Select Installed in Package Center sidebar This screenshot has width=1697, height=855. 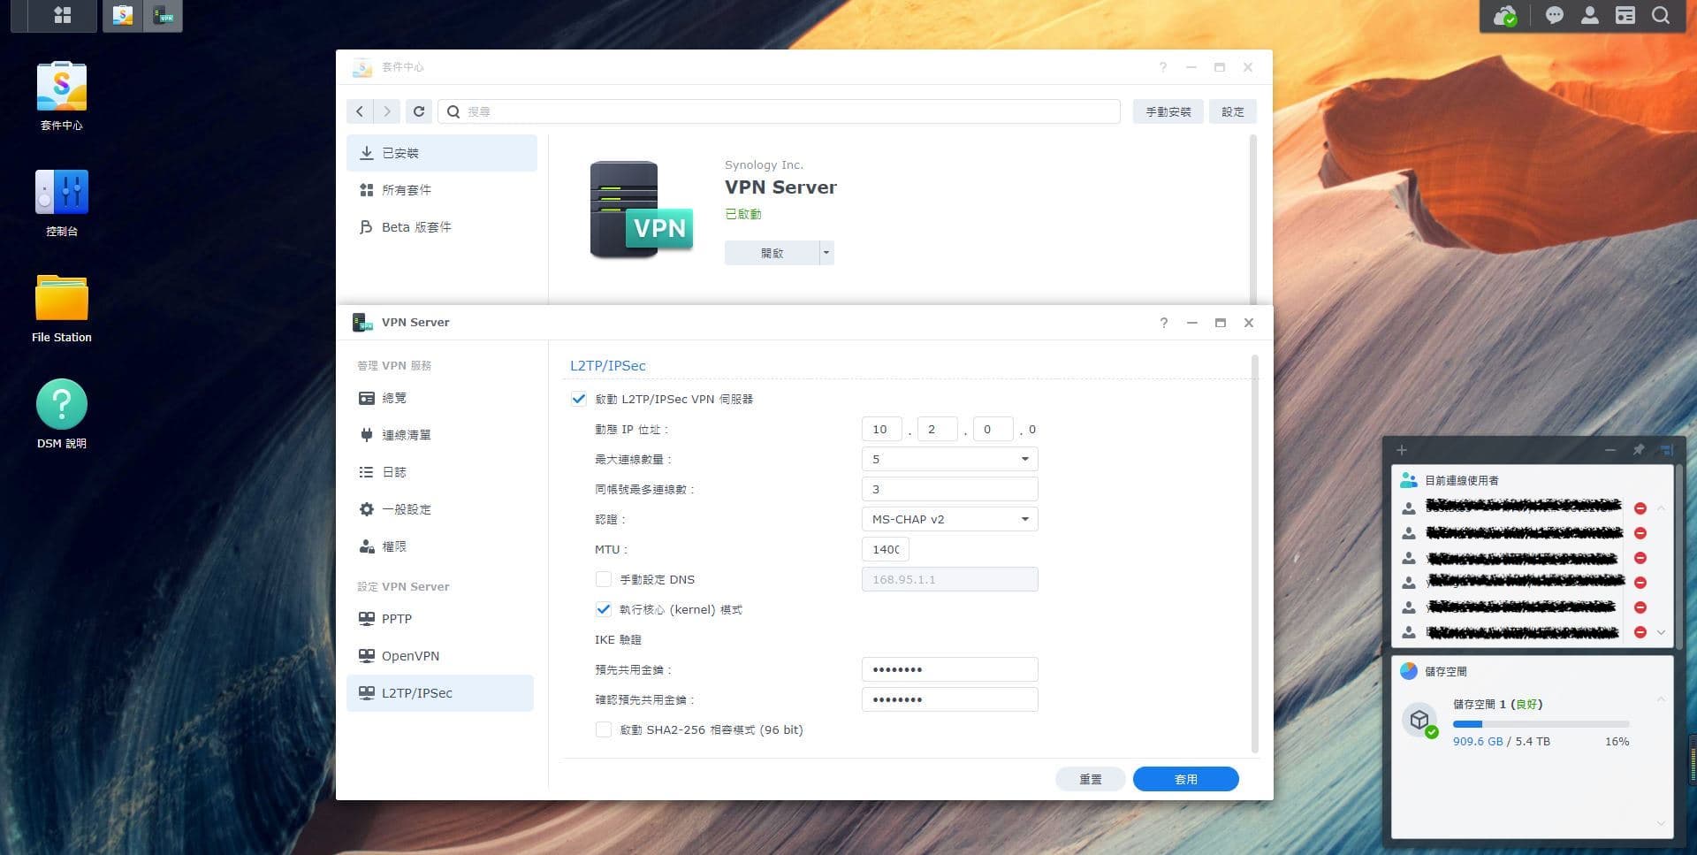tap(442, 153)
